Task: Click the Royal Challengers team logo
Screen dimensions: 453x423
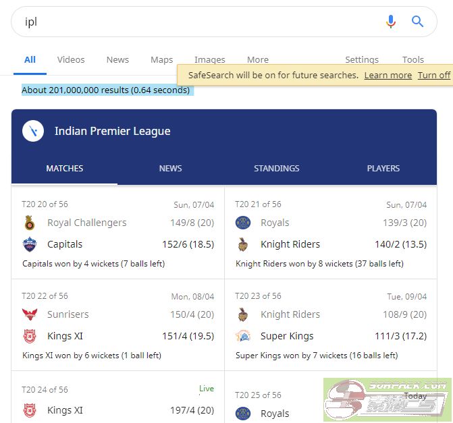Action: coord(29,223)
